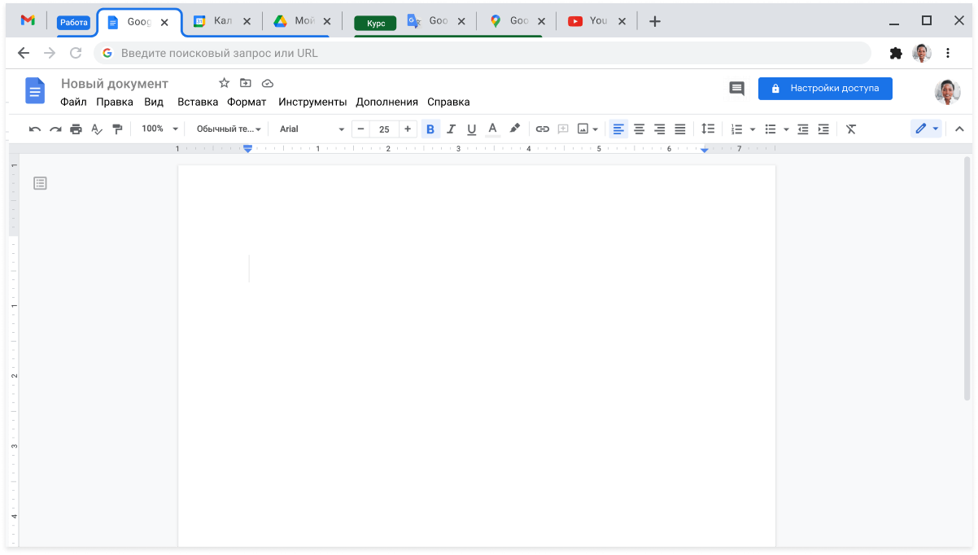This screenshot has height=555, width=978.
Task: Open the Инструменты menu
Action: [x=312, y=103]
